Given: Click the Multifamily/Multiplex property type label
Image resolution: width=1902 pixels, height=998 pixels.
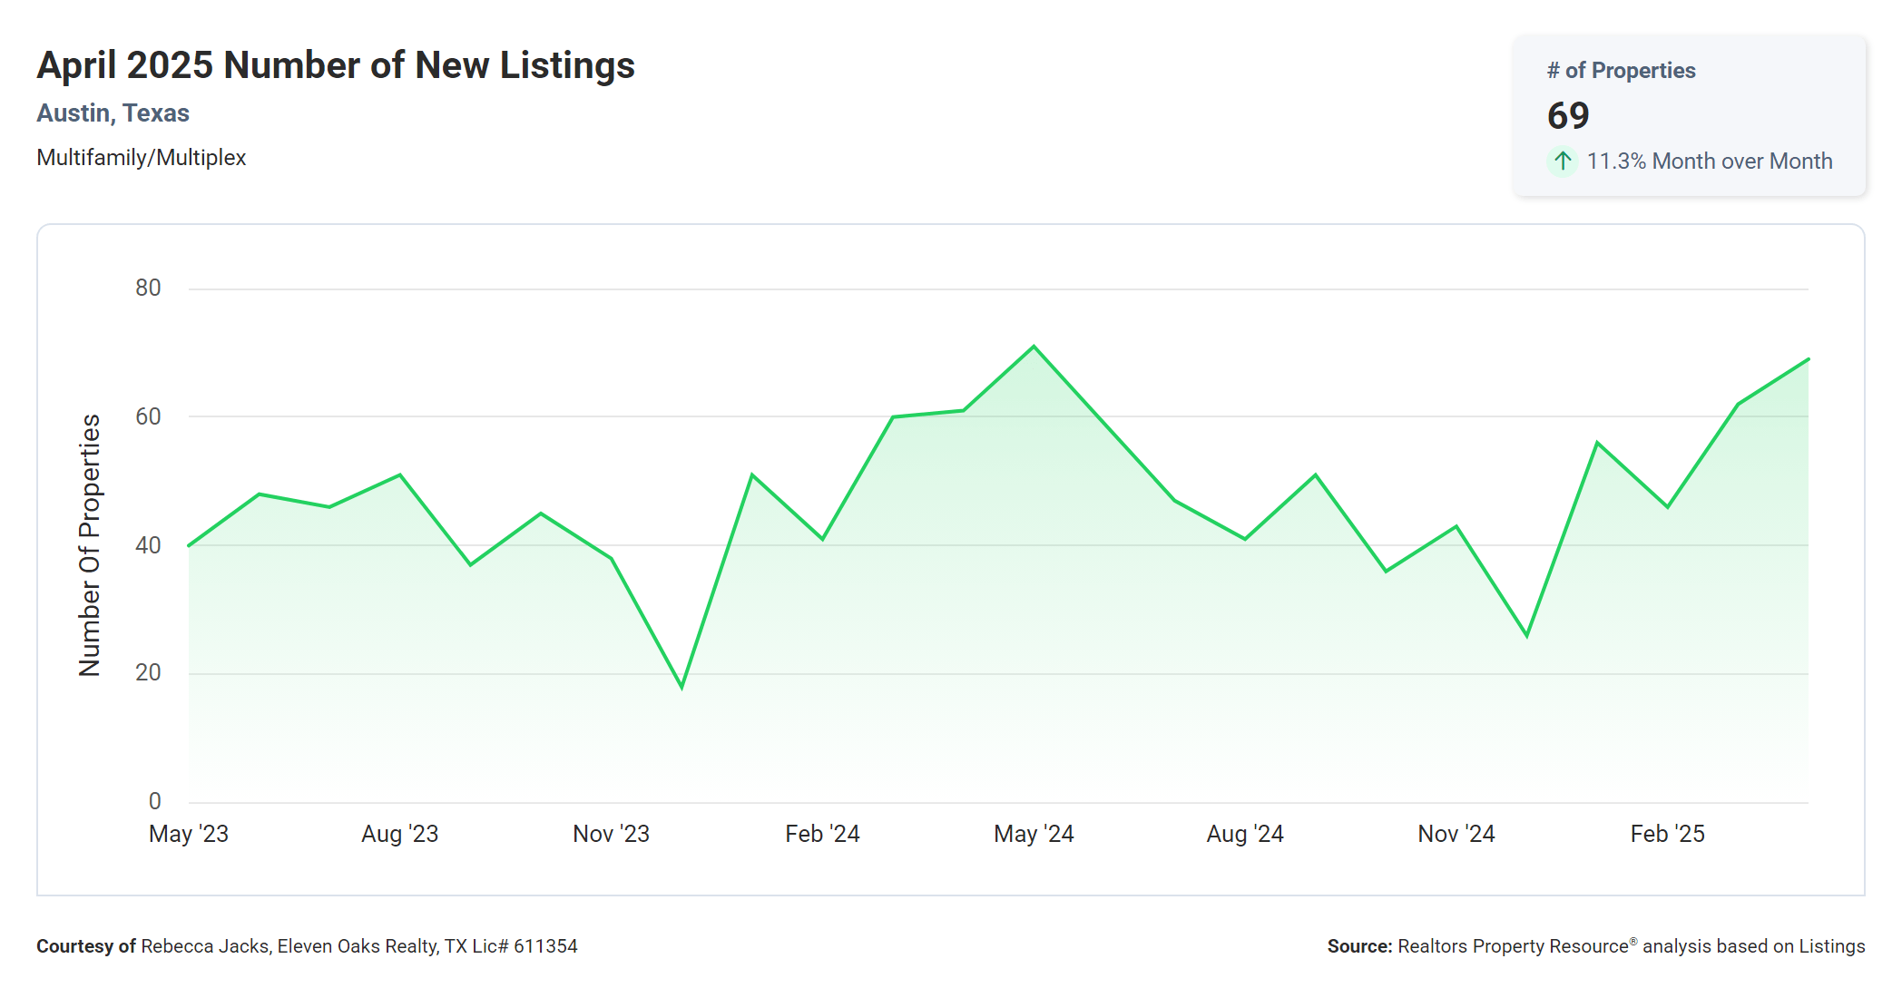Looking at the screenshot, I should (x=142, y=158).
